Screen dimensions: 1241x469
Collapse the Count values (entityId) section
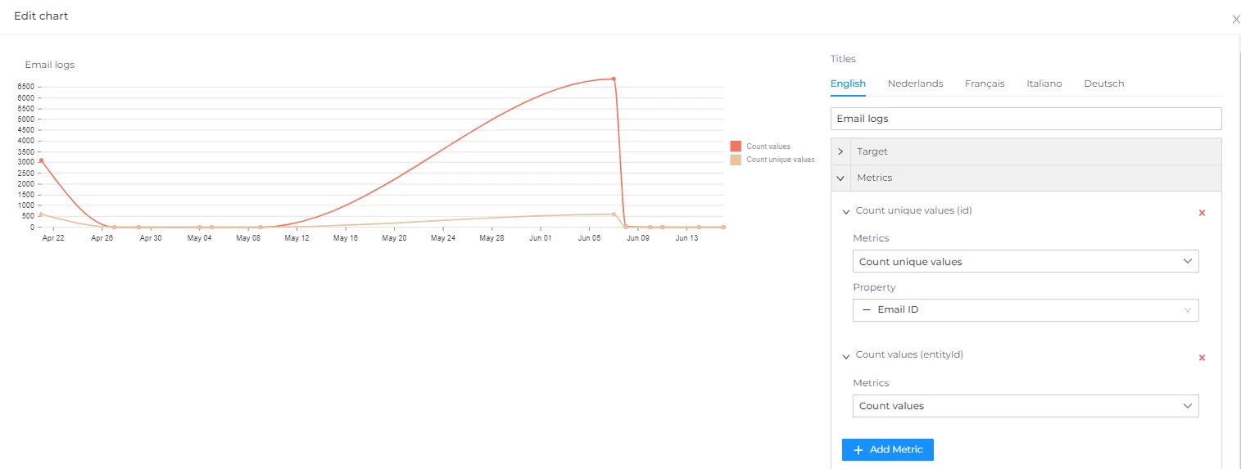(846, 357)
